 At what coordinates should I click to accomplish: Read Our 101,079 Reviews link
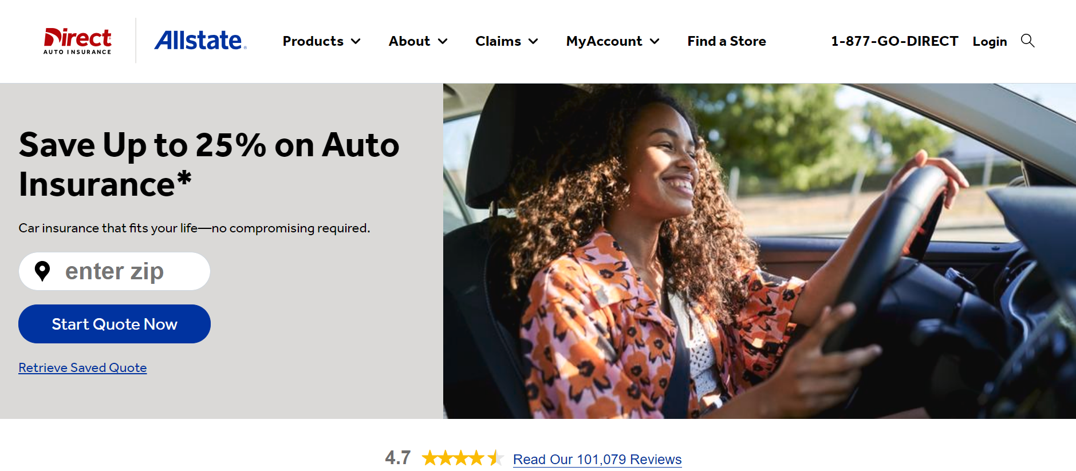point(597,459)
